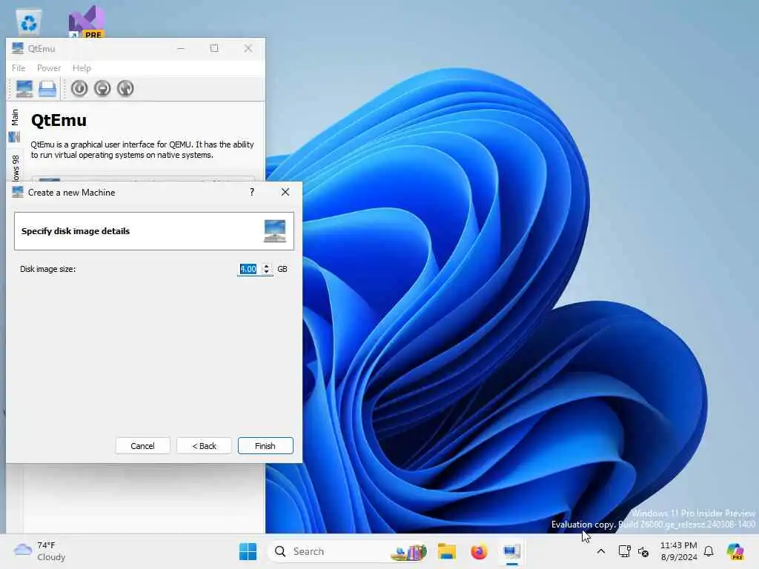Screen dimensions: 759x569
Task: Click the QtEmu window title bar icon
Action: point(18,48)
